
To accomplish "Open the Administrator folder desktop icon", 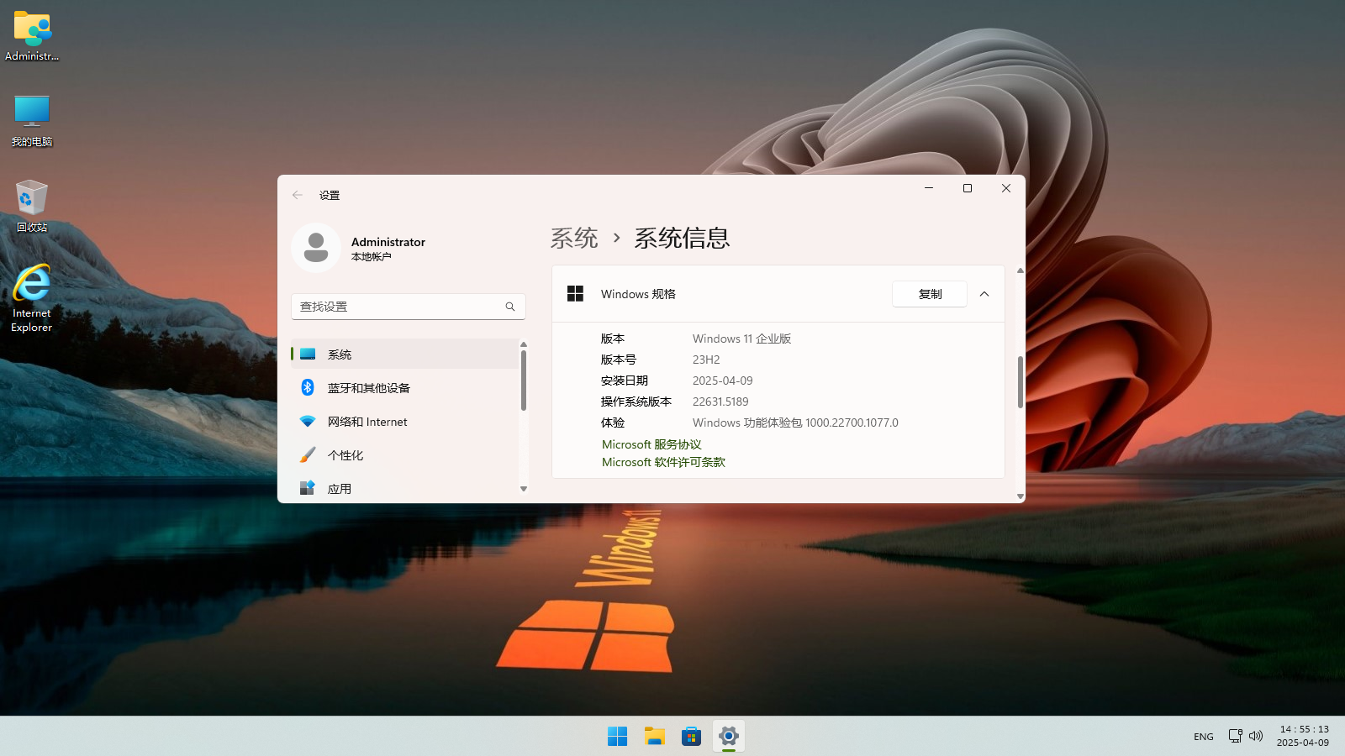I will tap(32, 36).
